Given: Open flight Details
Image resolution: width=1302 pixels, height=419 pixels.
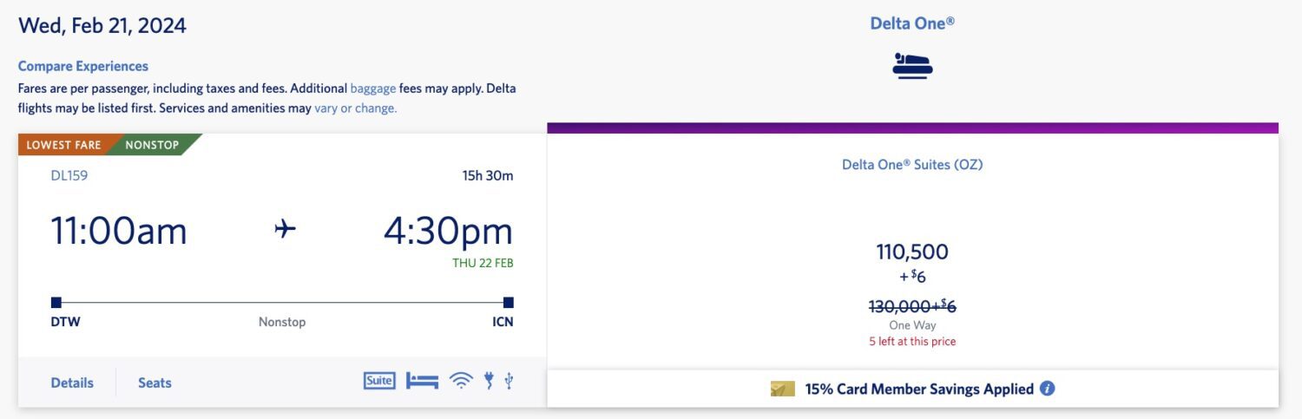Looking at the screenshot, I should [x=72, y=383].
